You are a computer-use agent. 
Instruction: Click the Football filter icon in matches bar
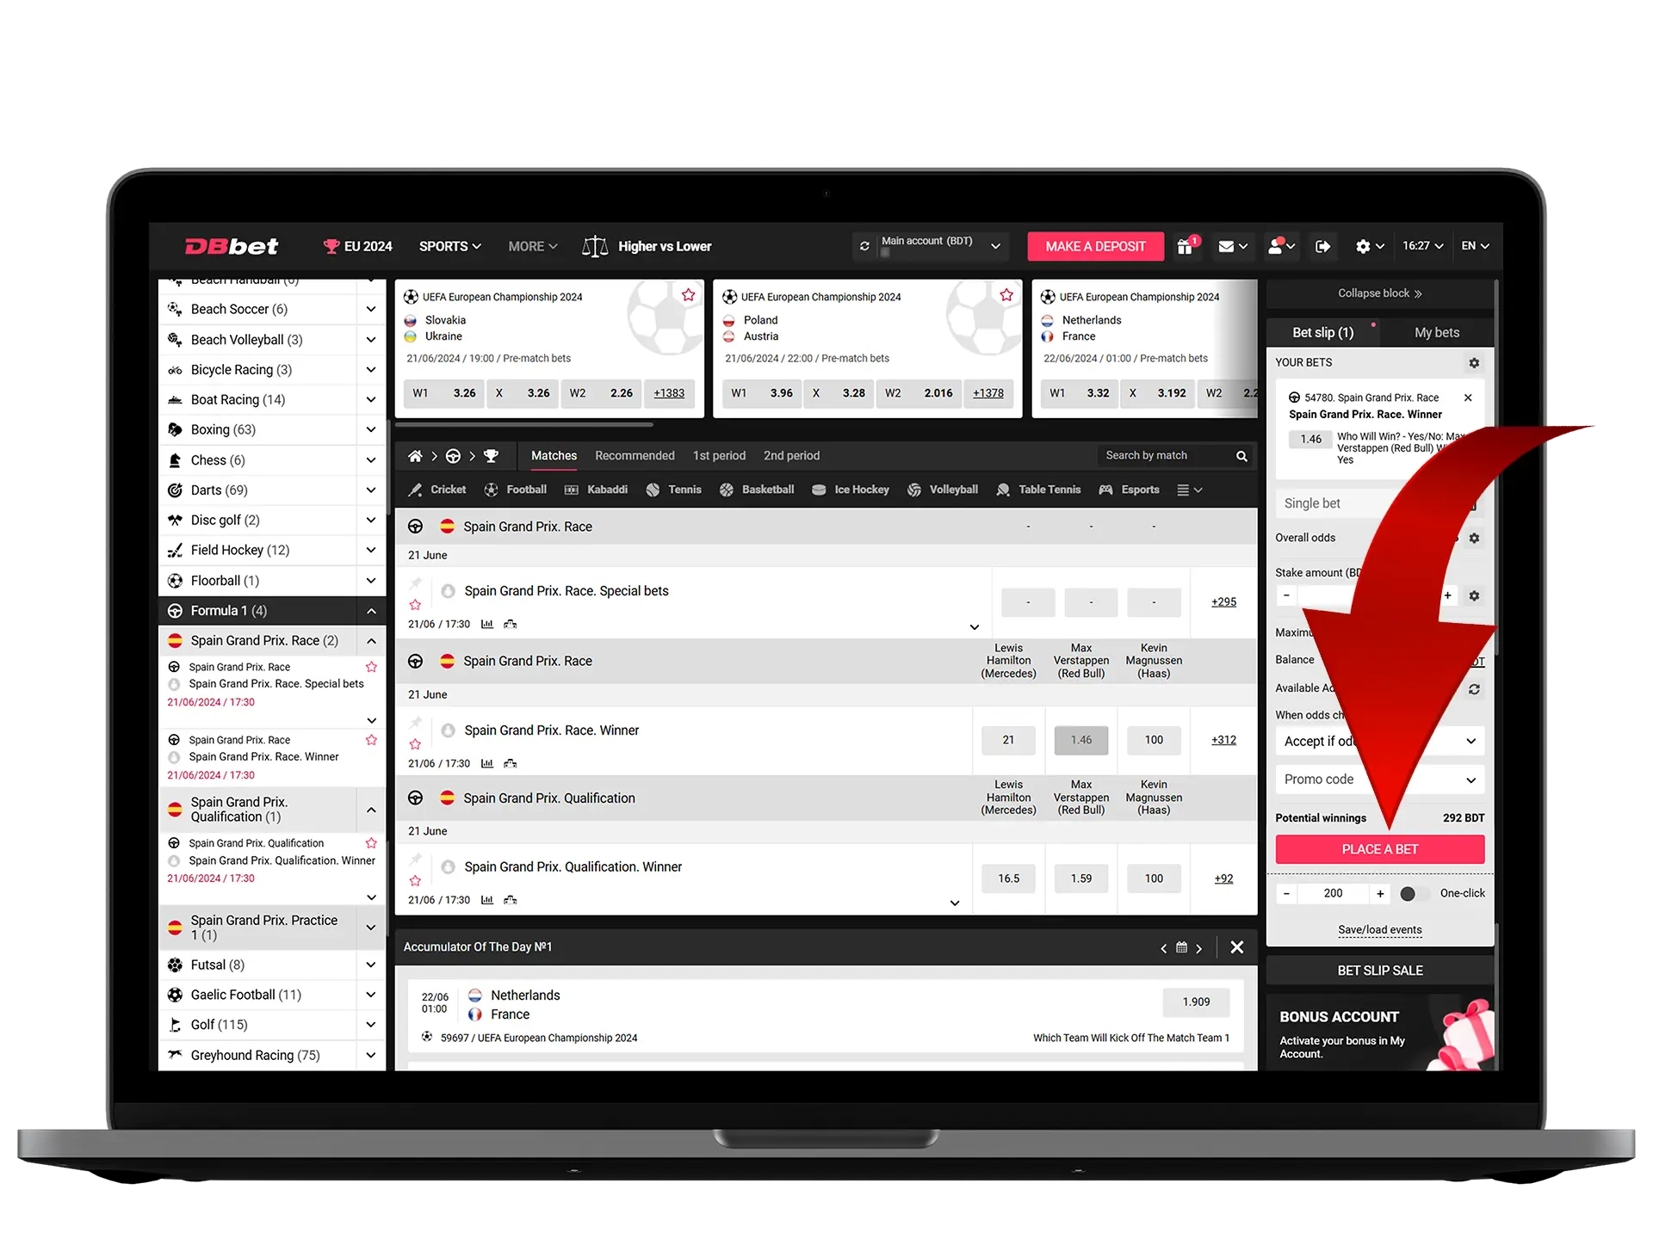click(493, 490)
